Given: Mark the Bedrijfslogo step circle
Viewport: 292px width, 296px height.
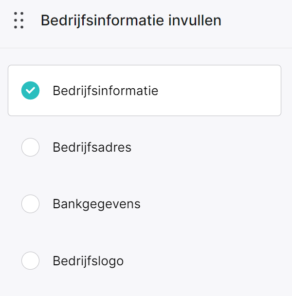Looking at the screenshot, I should tap(30, 260).
